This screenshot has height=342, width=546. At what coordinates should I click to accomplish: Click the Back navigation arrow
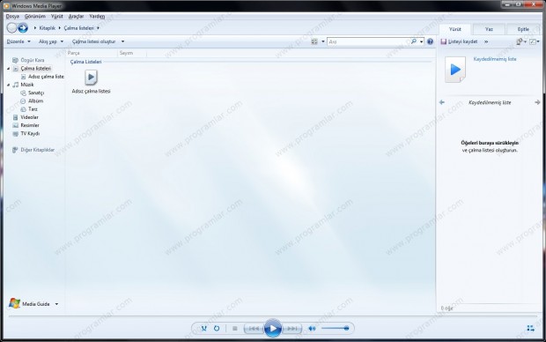[11, 28]
